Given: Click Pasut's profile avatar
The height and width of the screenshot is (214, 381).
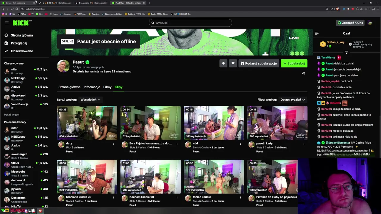Looking at the screenshot, I should coord(63,66).
